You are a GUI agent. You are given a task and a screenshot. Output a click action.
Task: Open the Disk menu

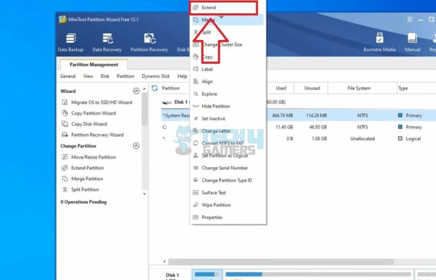pyautogui.click(x=105, y=76)
